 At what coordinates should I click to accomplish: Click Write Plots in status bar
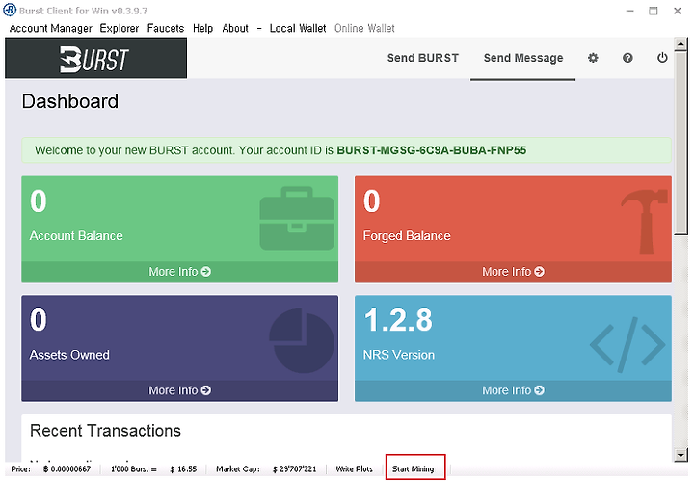(354, 469)
